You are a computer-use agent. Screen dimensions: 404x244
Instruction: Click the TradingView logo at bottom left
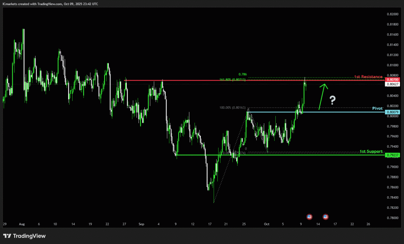(x=24, y=236)
